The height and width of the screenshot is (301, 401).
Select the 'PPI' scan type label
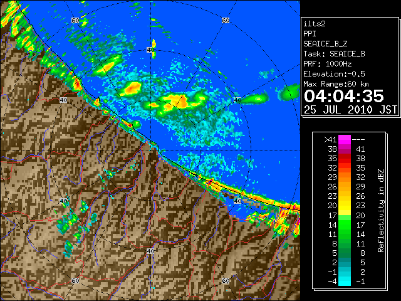pos(310,34)
